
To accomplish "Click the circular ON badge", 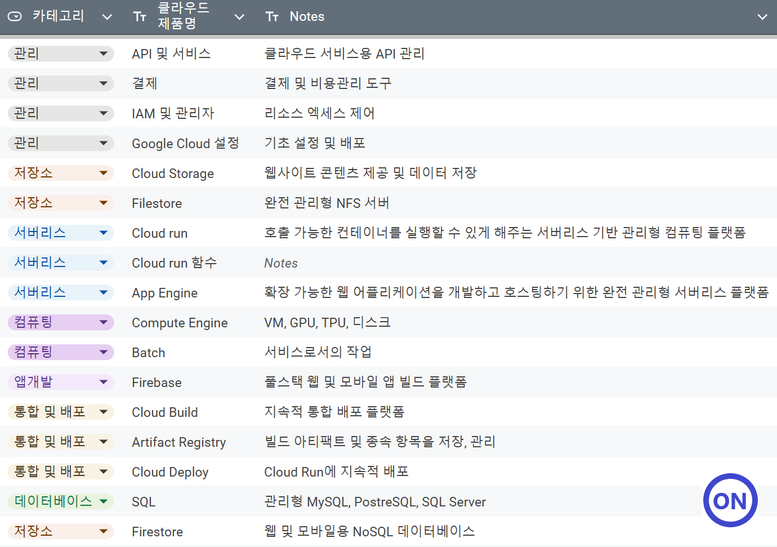I will (730, 500).
